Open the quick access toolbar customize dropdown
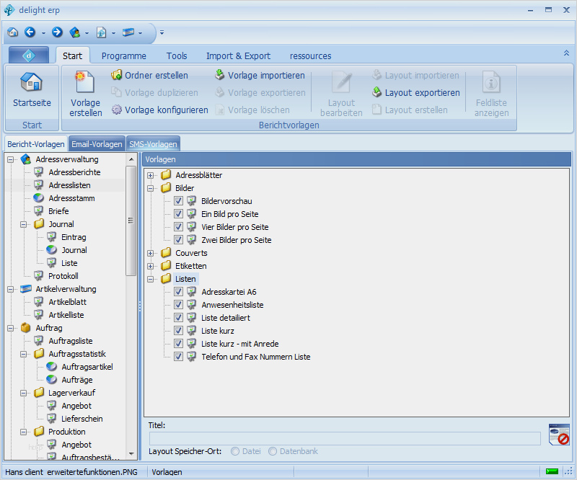 [x=162, y=32]
